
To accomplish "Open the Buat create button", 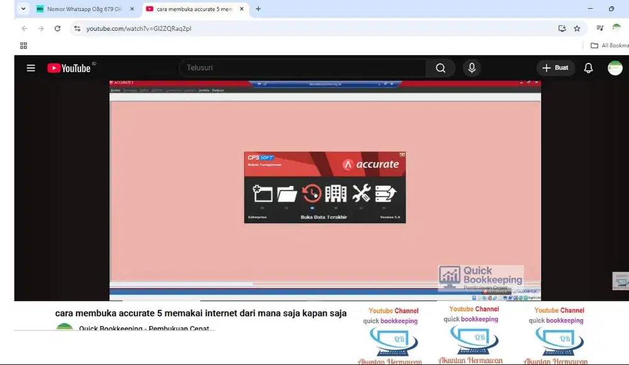I will point(555,68).
